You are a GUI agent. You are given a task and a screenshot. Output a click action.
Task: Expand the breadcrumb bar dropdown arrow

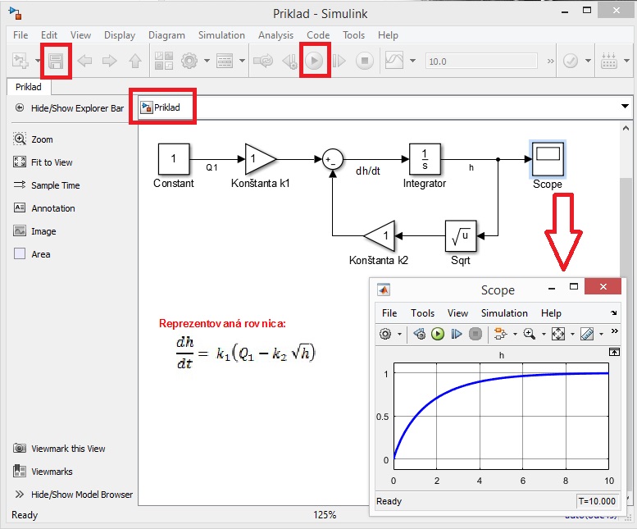click(x=625, y=107)
